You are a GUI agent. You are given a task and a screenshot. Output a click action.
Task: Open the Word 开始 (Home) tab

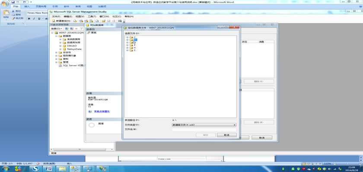coord(16,6)
